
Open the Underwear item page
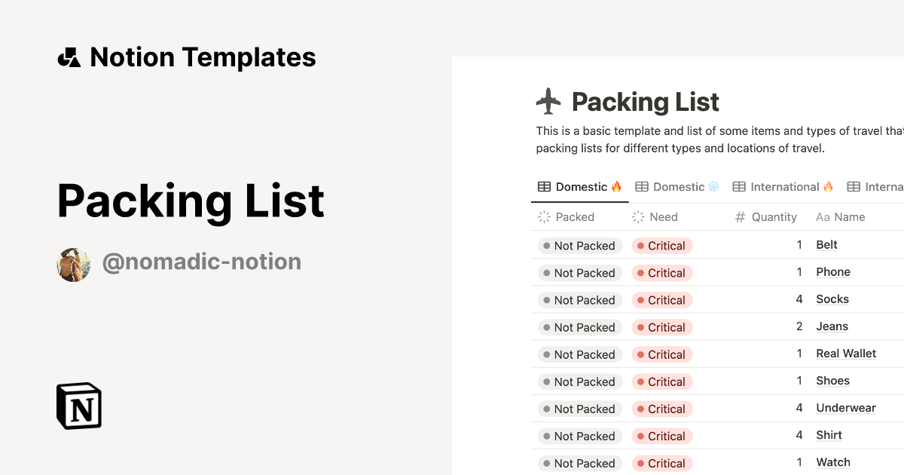846,408
